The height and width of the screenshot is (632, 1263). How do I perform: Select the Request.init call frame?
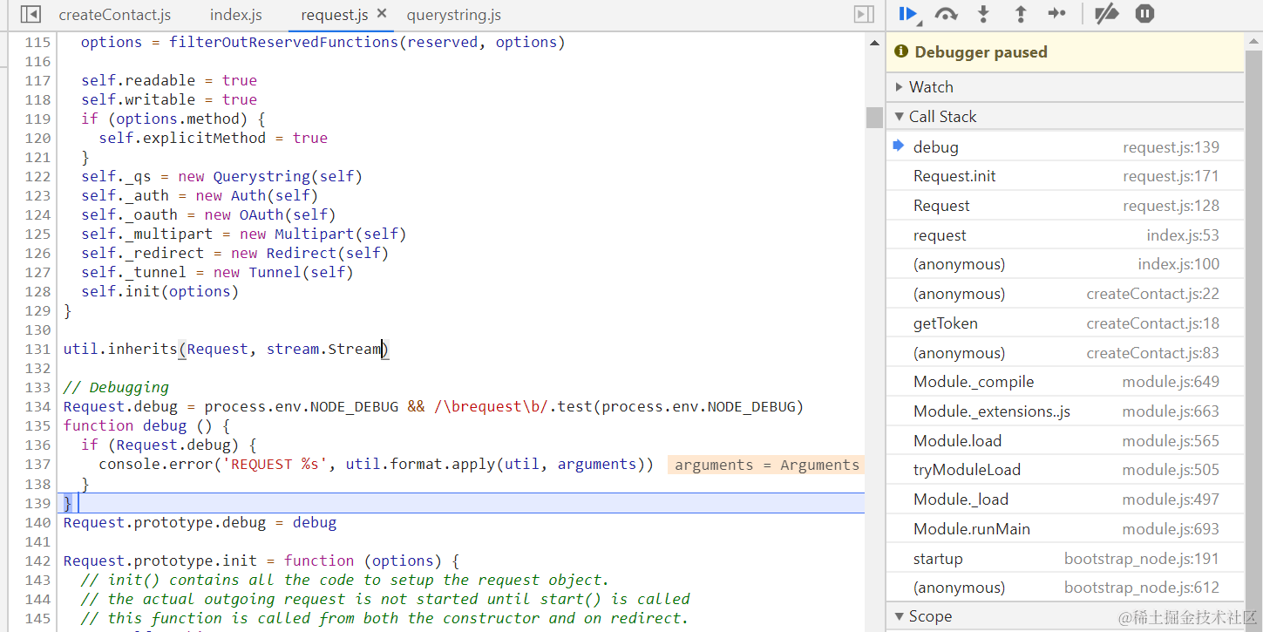click(x=1065, y=176)
